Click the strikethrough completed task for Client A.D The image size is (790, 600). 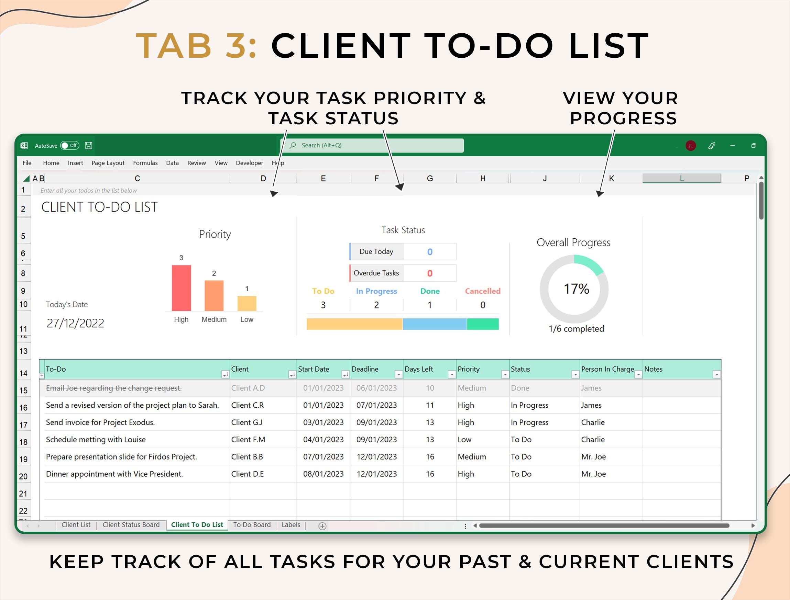(114, 388)
